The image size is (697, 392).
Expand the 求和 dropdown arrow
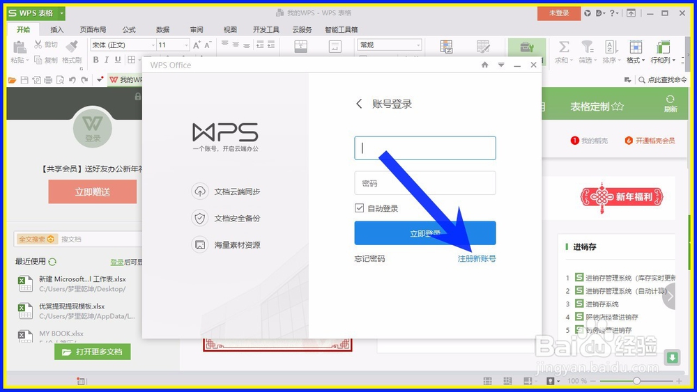point(572,60)
